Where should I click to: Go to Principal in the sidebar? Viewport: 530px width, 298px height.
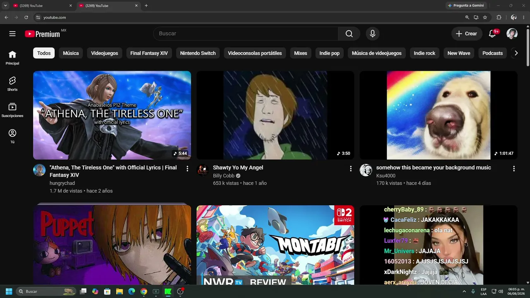pos(12,58)
